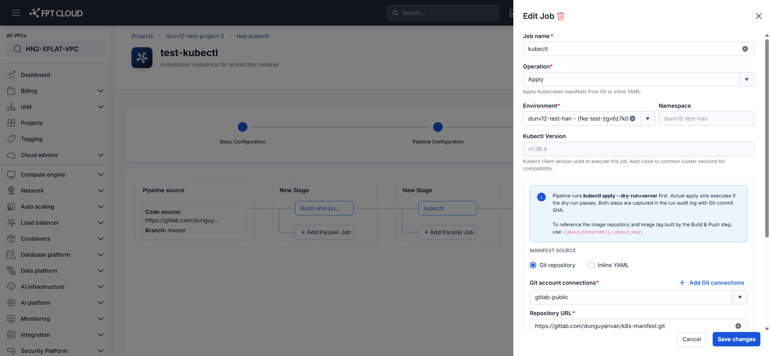Delete the job via trash icon
Screen dimensions: 770x356
tap(561, 16)
